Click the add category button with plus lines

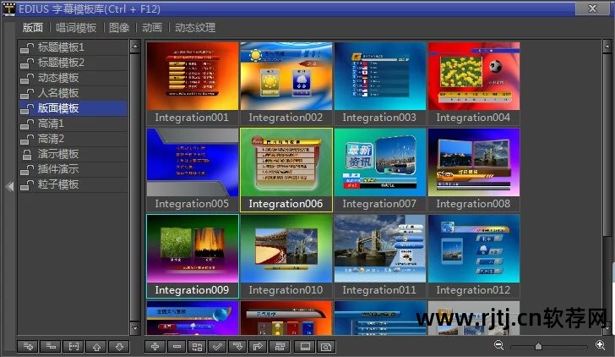[28, 346]
